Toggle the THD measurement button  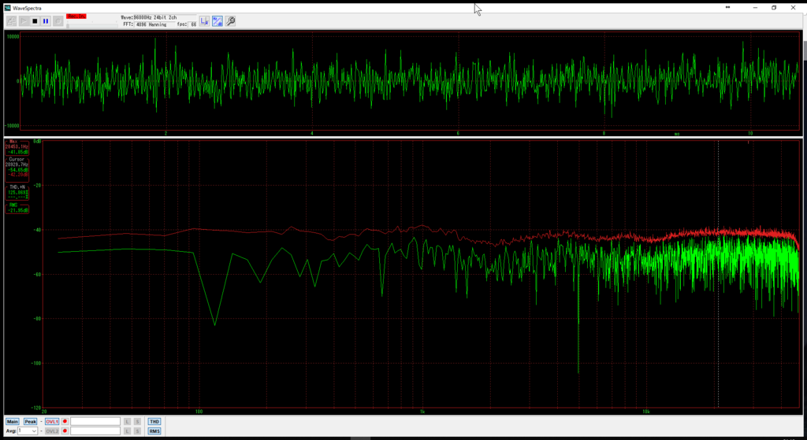click(154, 421)
